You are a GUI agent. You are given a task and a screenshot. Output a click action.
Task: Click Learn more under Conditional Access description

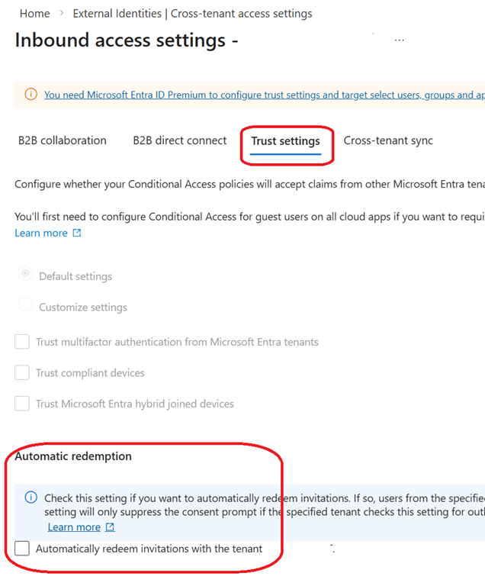(x=41, y=233)
